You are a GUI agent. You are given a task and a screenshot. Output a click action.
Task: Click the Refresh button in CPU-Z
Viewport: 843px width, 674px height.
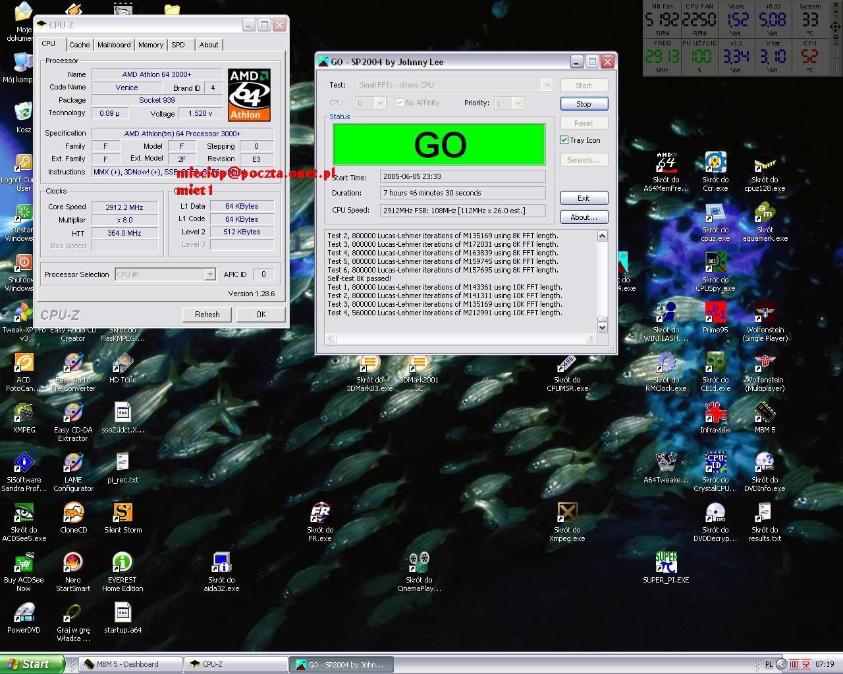click(x=207, y=315)
